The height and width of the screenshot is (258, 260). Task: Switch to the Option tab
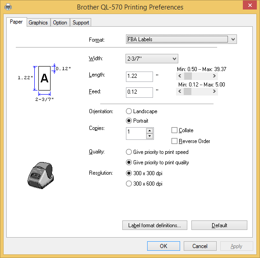60,23
